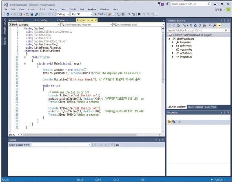Collapse the blinkYourBoard project node
Screen dimensions: 233x183
[169, 39]
